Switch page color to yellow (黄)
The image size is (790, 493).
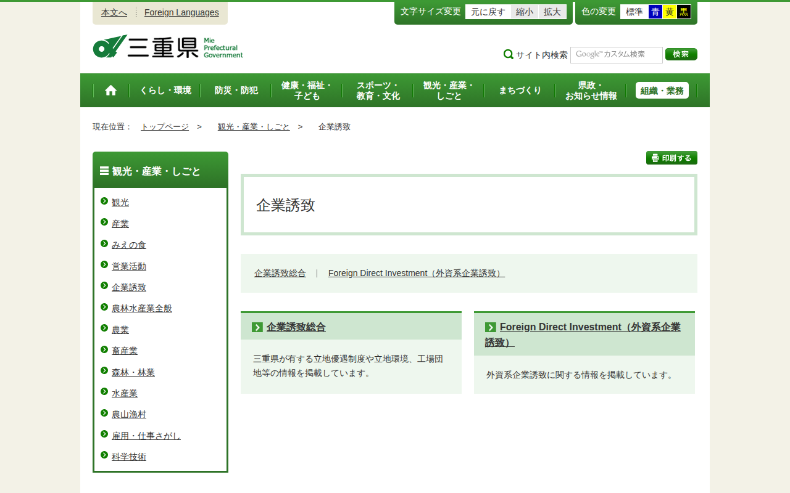coord(670,12)
